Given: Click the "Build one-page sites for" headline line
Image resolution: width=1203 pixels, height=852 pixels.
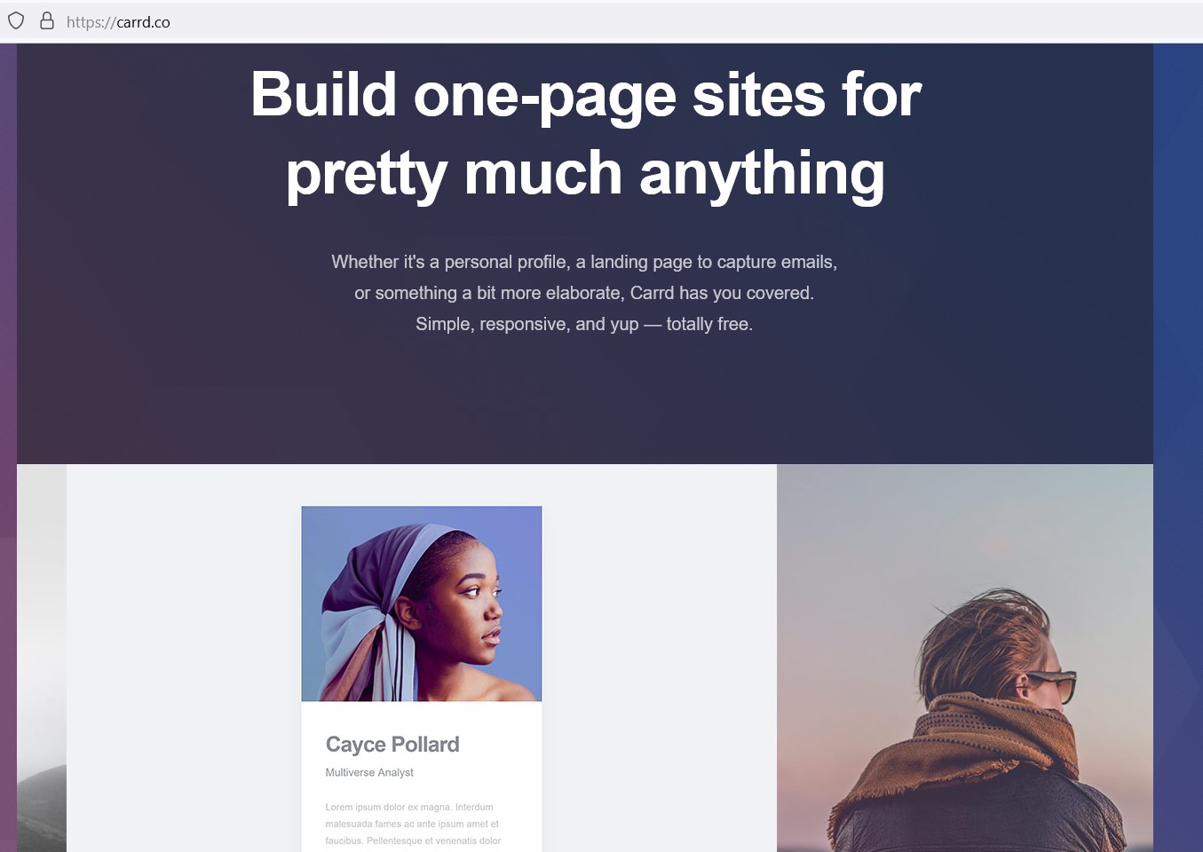Looking at the screenshot, I should (586, 95).
